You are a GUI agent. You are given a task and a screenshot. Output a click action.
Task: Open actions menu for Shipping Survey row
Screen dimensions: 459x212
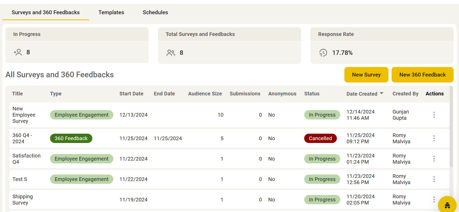click(x=434, y=200)
